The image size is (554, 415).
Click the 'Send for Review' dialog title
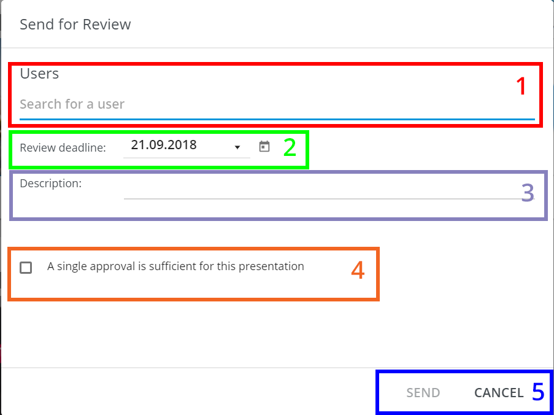[75, 25]
